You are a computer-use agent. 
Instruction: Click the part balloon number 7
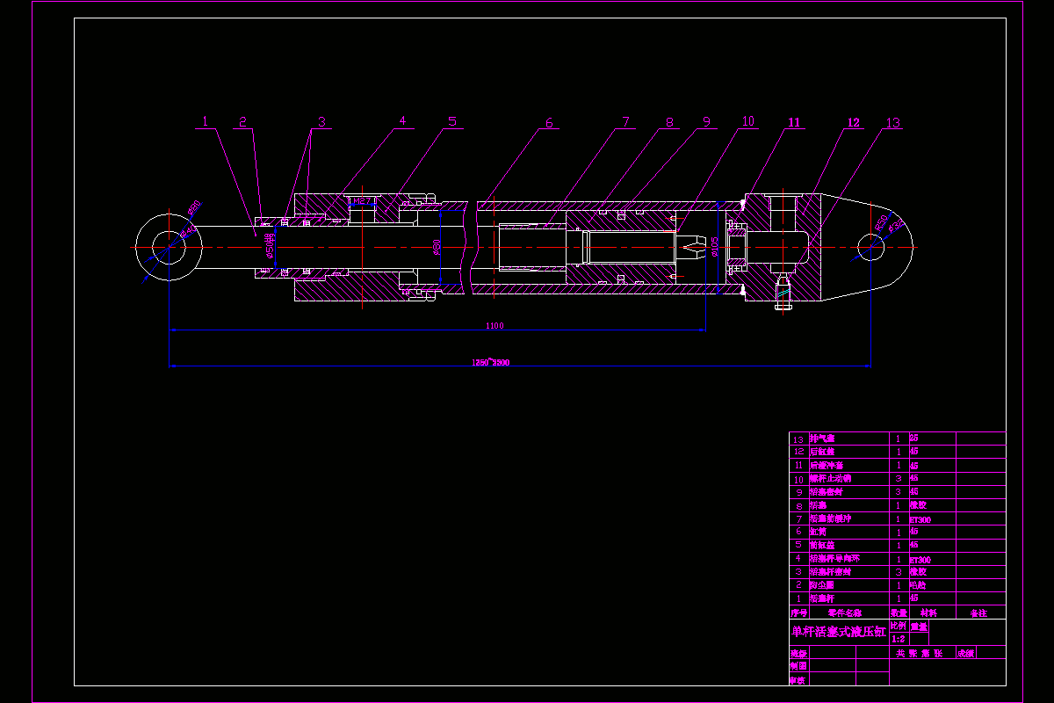[626, 122]
